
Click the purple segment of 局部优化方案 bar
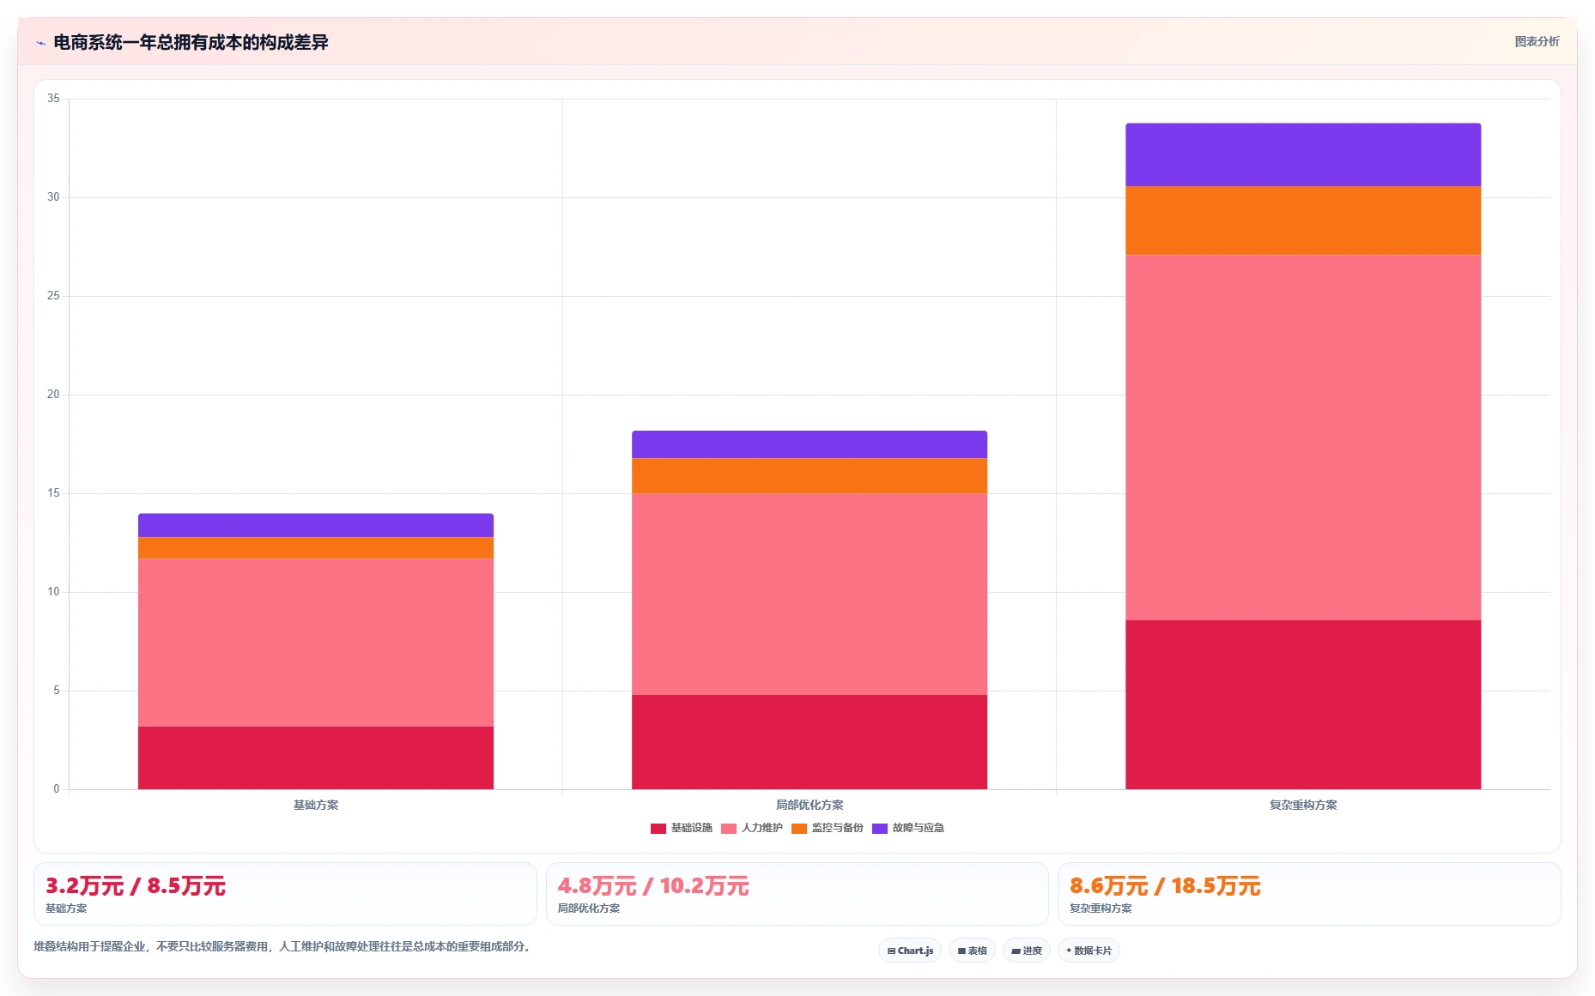click(810, 444)
